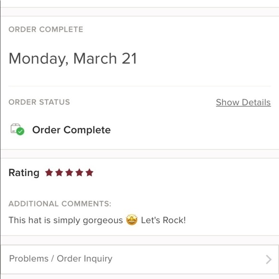Click the ORDER STATUS section label
Viewport: 279px width, 279px height.
point(39,102)
